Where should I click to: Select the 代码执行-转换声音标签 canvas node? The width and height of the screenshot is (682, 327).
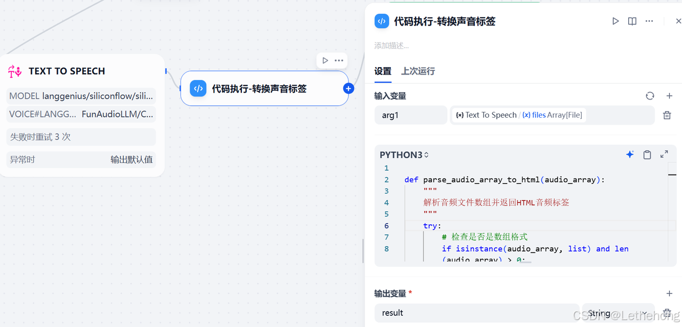pos(264,88)
